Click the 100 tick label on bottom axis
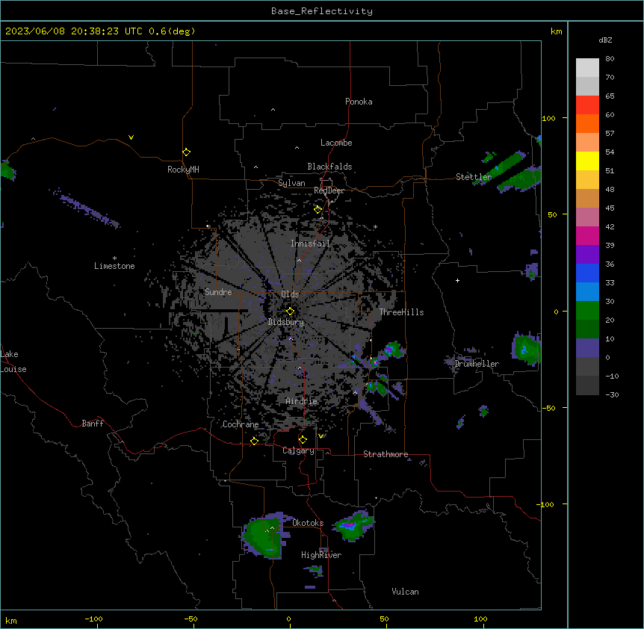The image size is (644, 629). click(481, 619)
